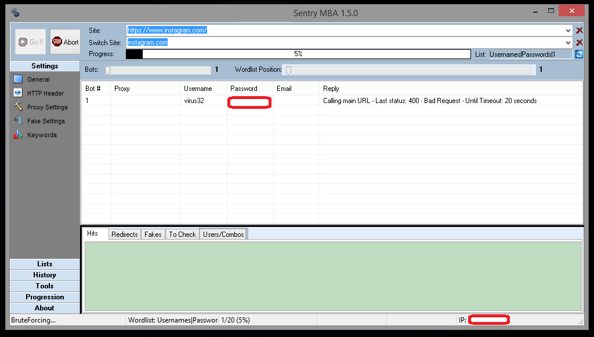Screen dimensions: 594x337
Task: Select the Settings sidebar section
Action: pyautogui.click(x=45, y=66)
